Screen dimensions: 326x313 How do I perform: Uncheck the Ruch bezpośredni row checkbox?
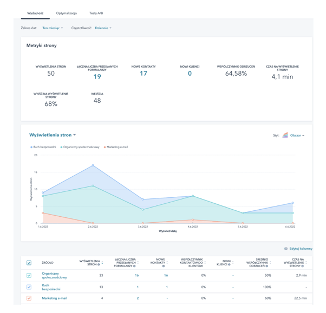coord(29,287)
